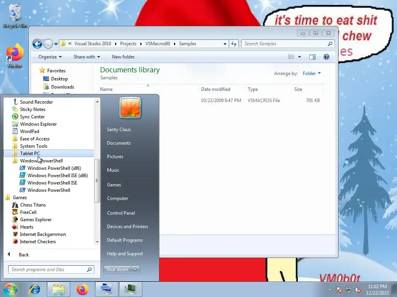
Task: Click New folder in the Explorer toolbar
Action: tap(123, 57)
